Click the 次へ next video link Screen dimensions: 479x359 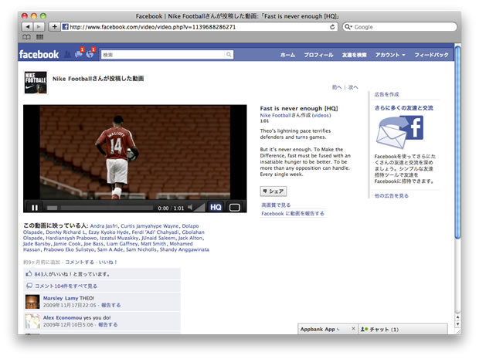pos(353,87)
